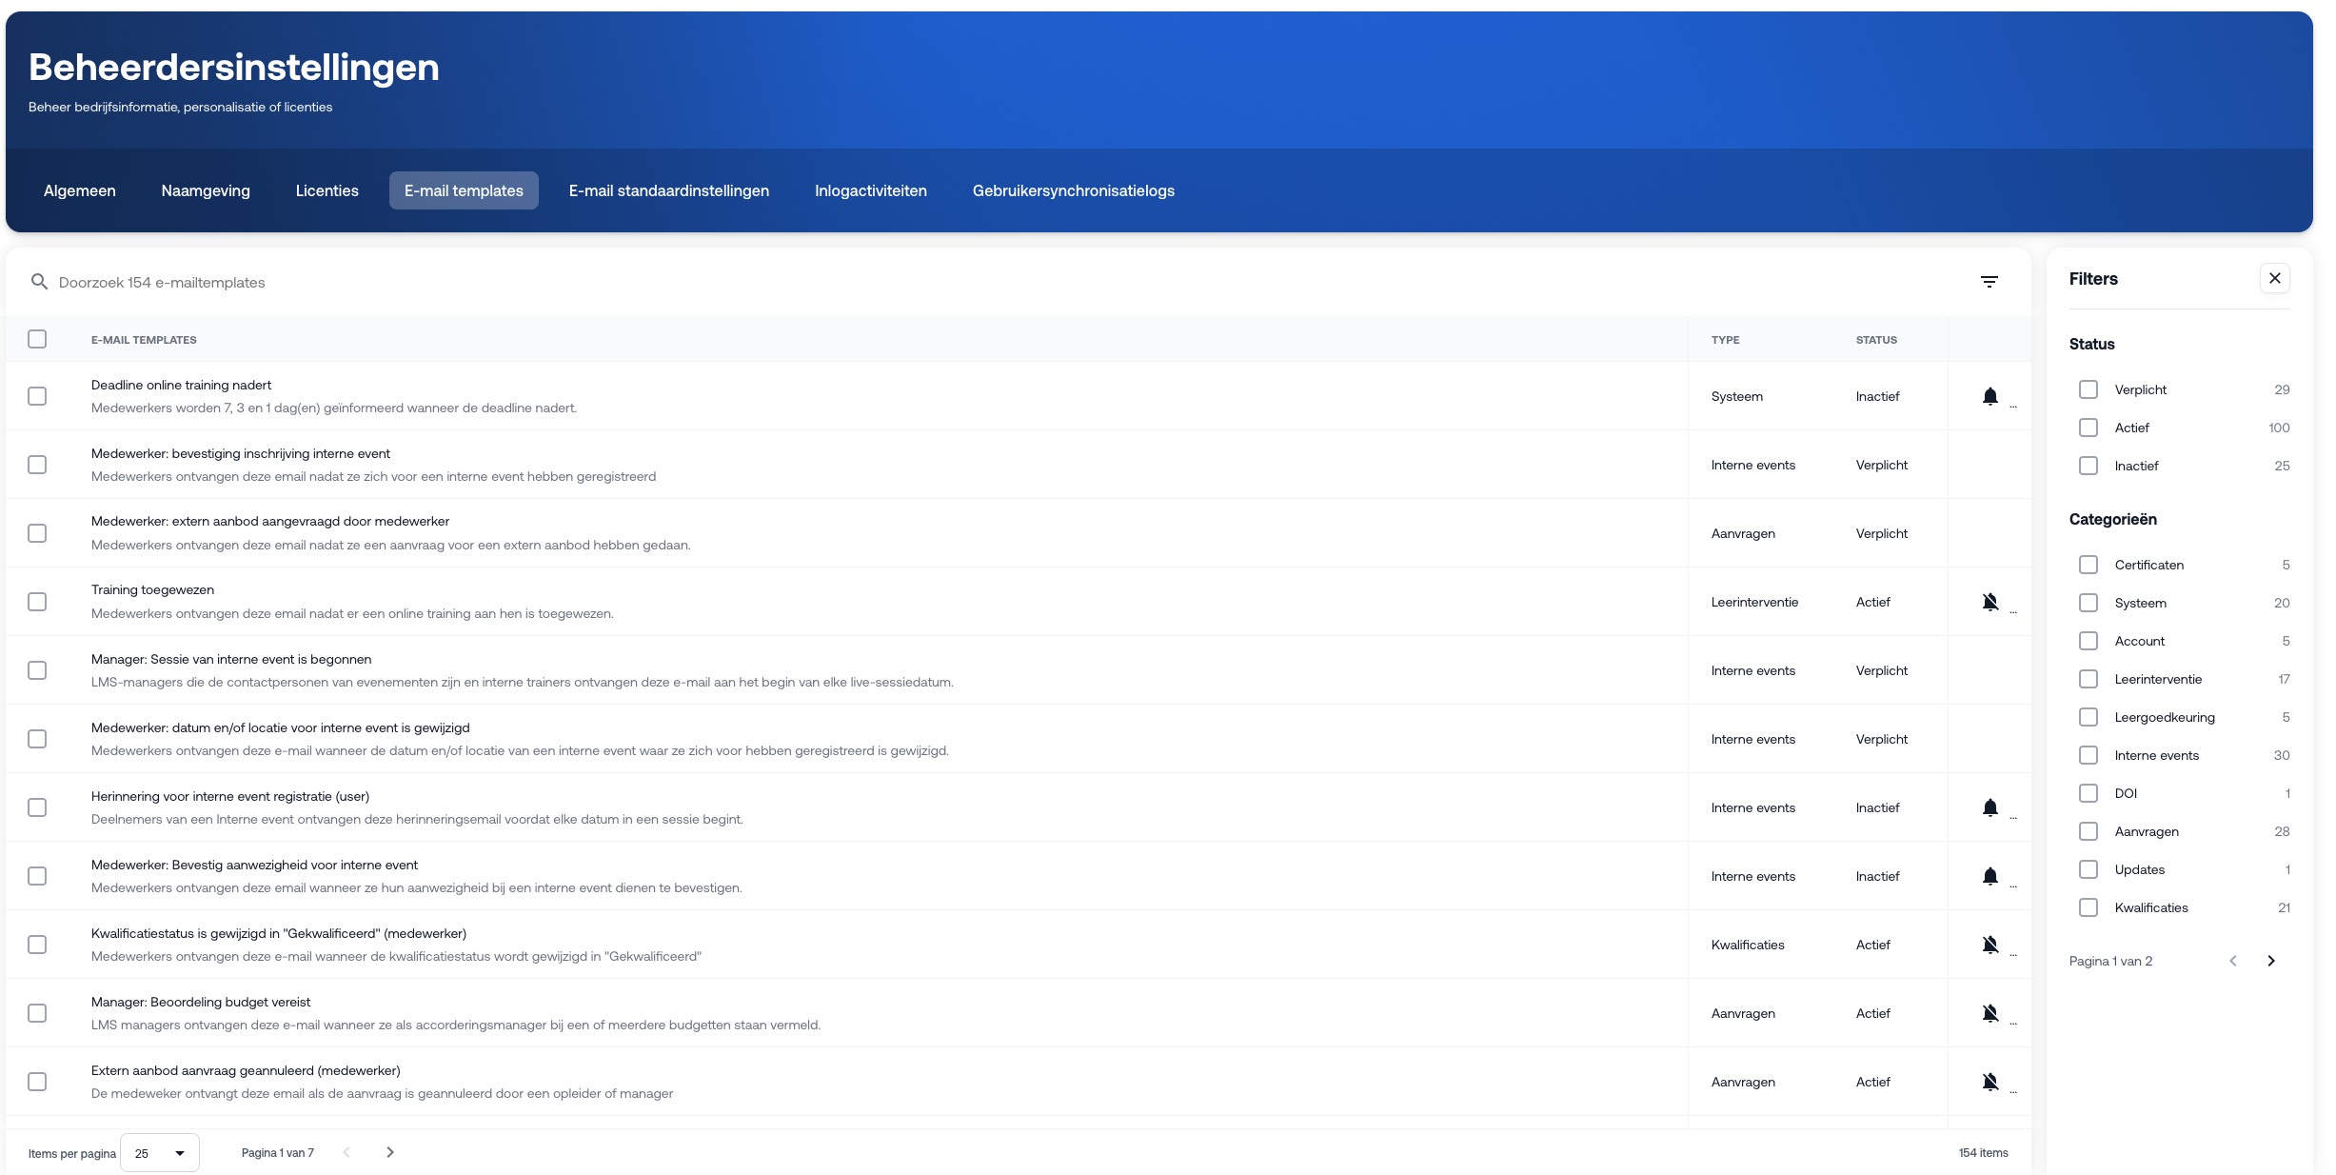
Task: Open the Inlogactiviteiten tab
Action: tap(870, 190)
